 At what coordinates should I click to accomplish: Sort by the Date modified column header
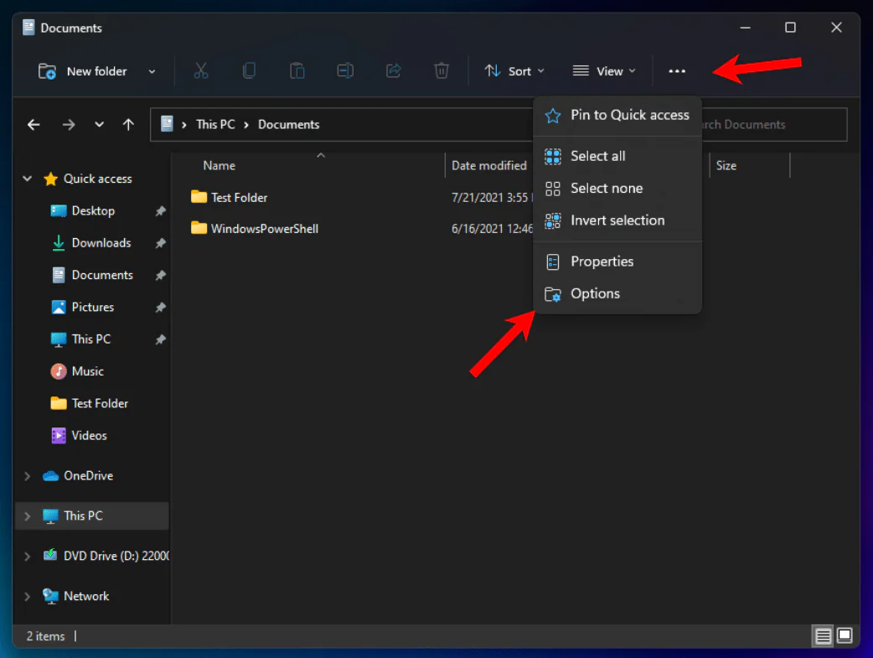point(490,165)
